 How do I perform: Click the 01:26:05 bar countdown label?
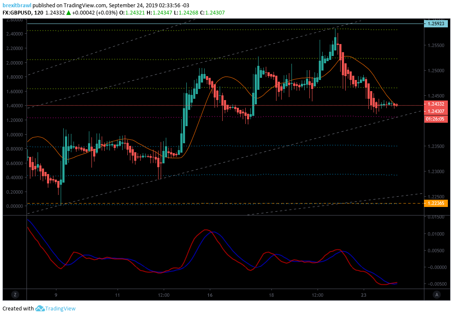click(x=435, y=119)
